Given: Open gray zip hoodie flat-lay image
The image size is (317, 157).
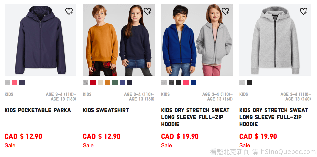Looking at the screenshot, I should tap(275, 40).
